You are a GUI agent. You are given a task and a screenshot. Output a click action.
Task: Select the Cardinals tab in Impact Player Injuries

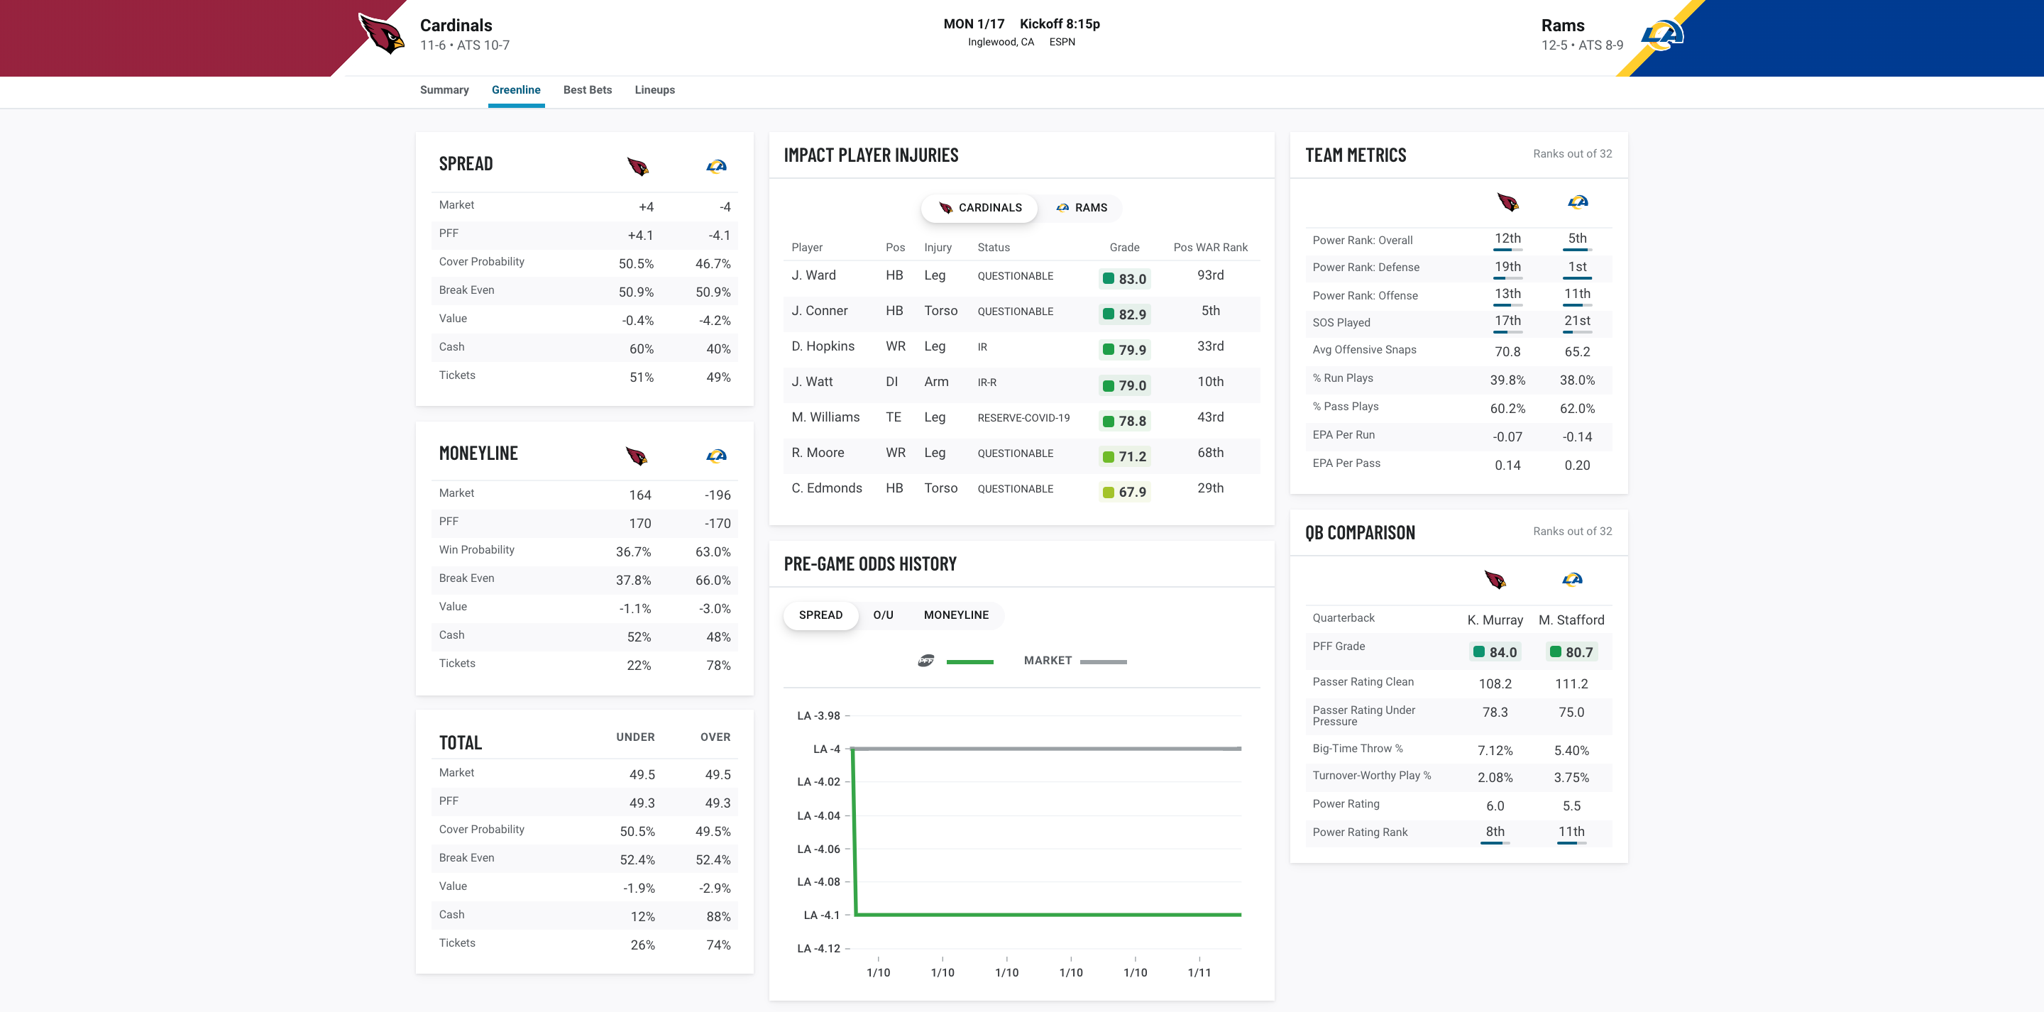[977, 207]
